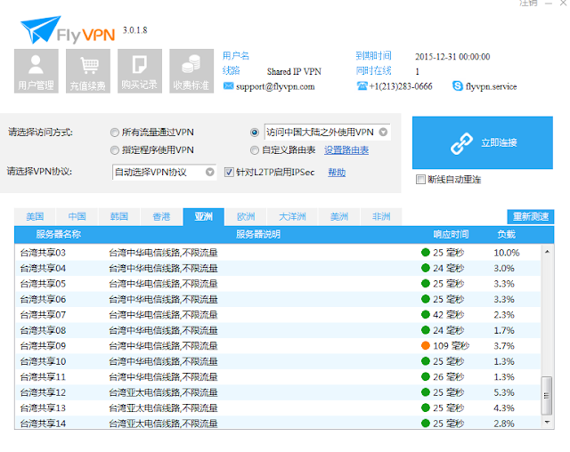Select 指定程序使用VPN radio option
This screenshot has width=570, height=452.
pos(115,150)
